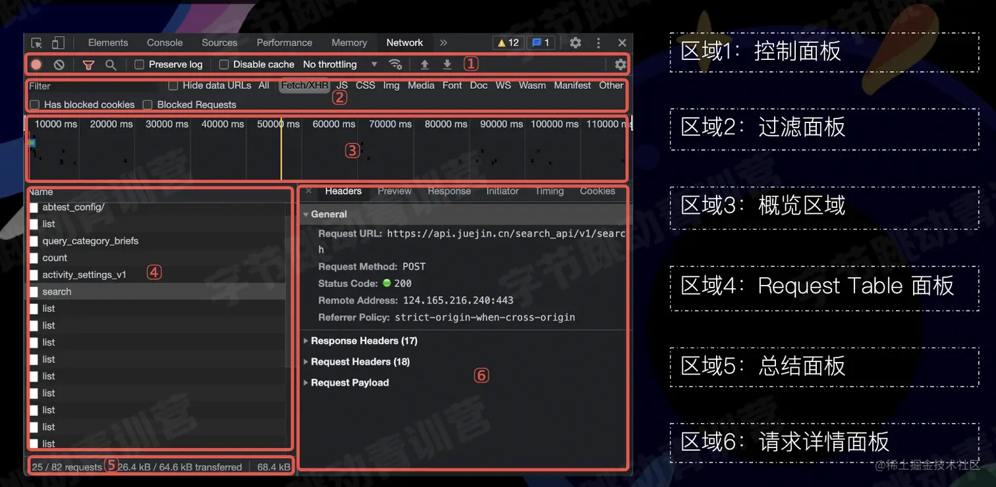The width and height of the screenshot is (996, 487).
Task: Filter requests by Other
Action: [x=611, y=86]
